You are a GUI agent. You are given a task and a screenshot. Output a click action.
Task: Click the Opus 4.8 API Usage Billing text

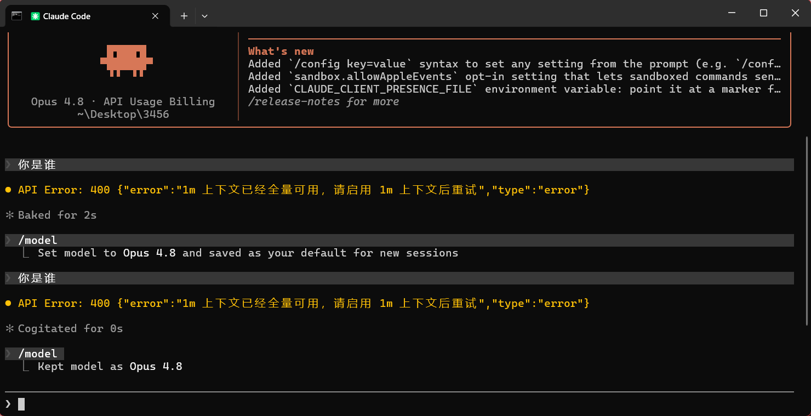[123, 101]
